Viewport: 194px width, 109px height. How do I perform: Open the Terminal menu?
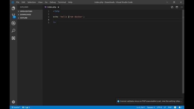(62, 2)
